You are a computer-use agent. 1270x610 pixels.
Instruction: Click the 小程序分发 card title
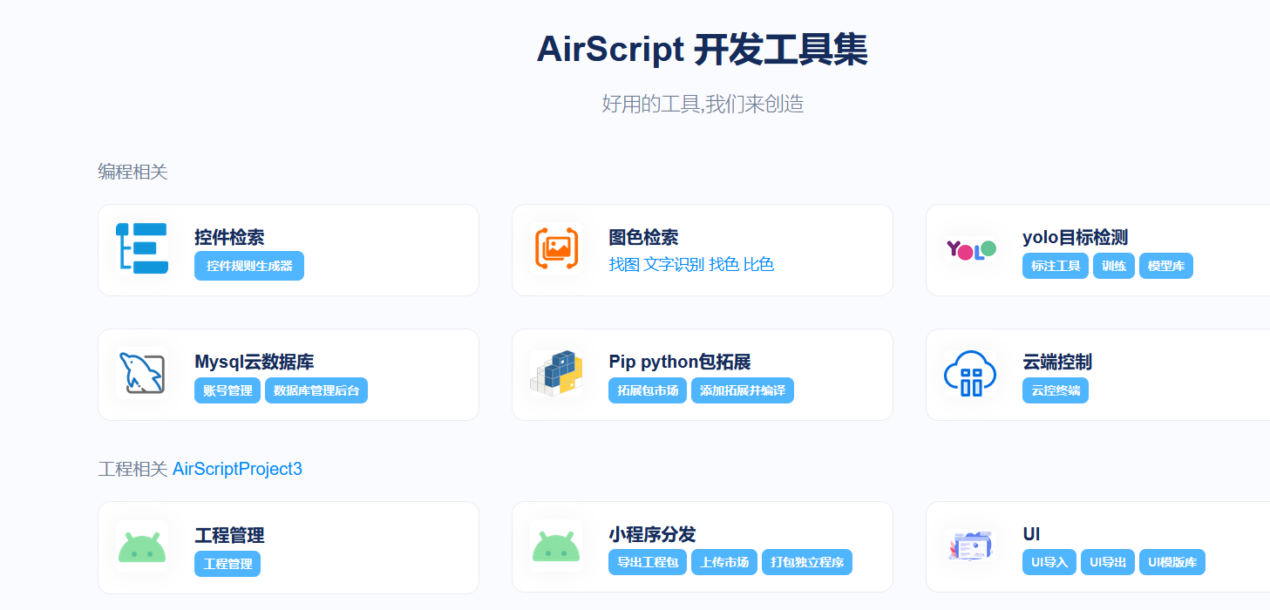coord(652,534)
